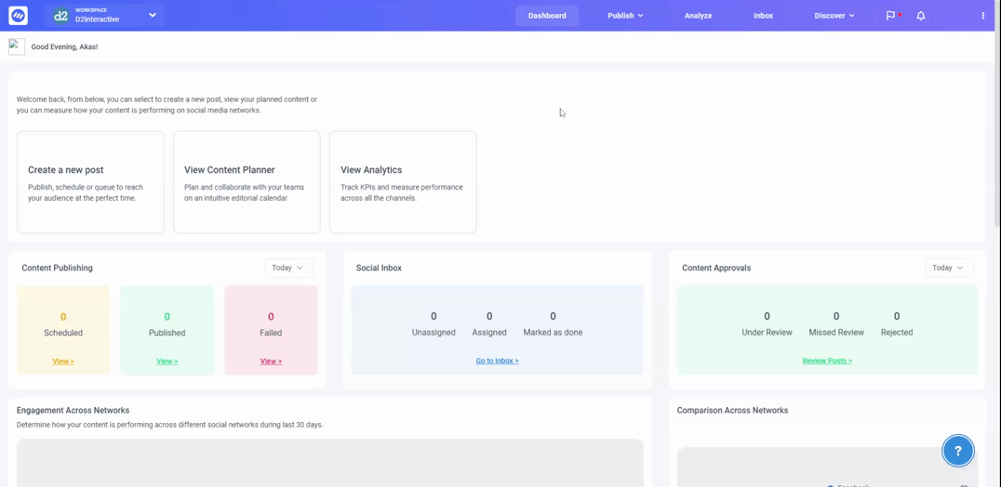Viewport: 1001px width, 487px height.
Task: Open the three-dot more options menu
Action: pyautogui.click(x=983, y=16)
